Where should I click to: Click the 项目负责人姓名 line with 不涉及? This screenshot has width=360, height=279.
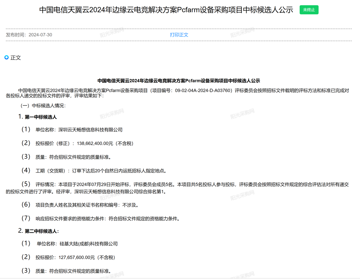pos(81,205)
